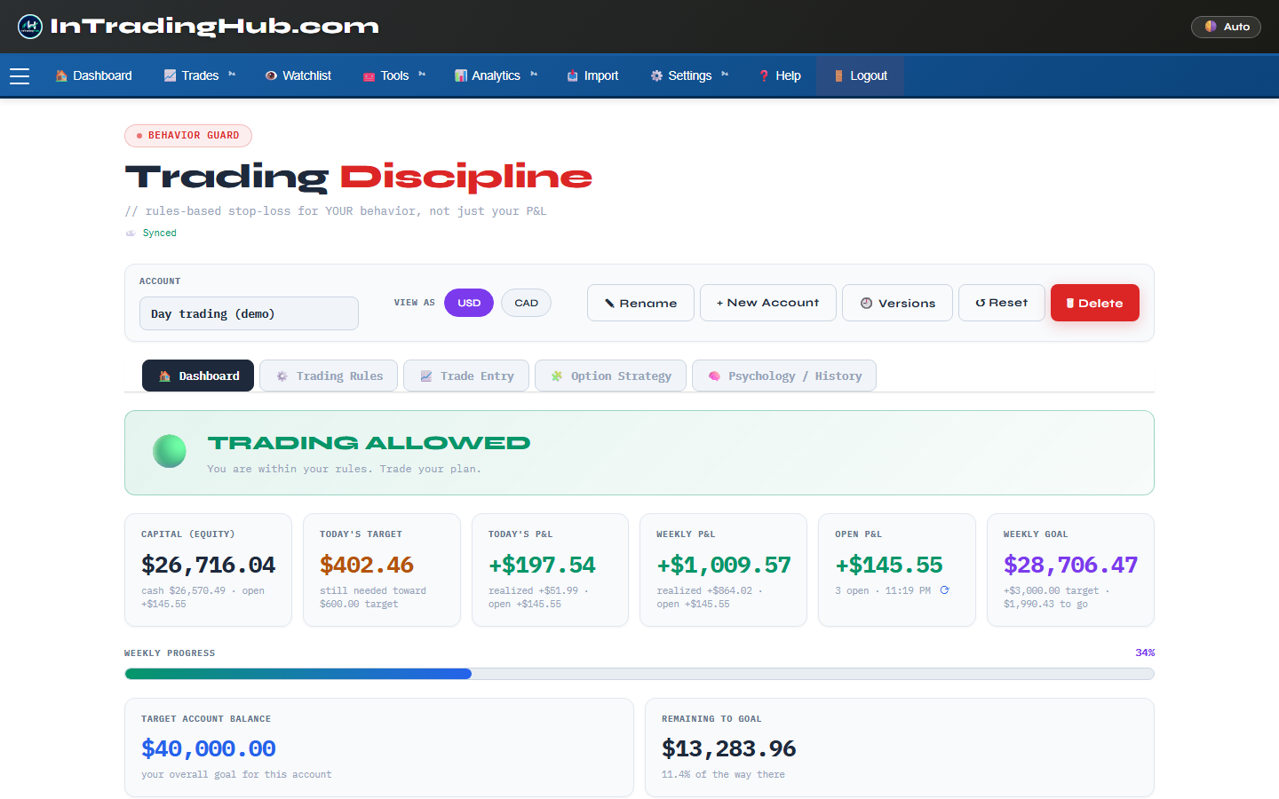Switch to the Trading Rules tab
Image resolution: width=1279 pixels, height=799 pixels.
pyautogui.click(x=329, y=376)
